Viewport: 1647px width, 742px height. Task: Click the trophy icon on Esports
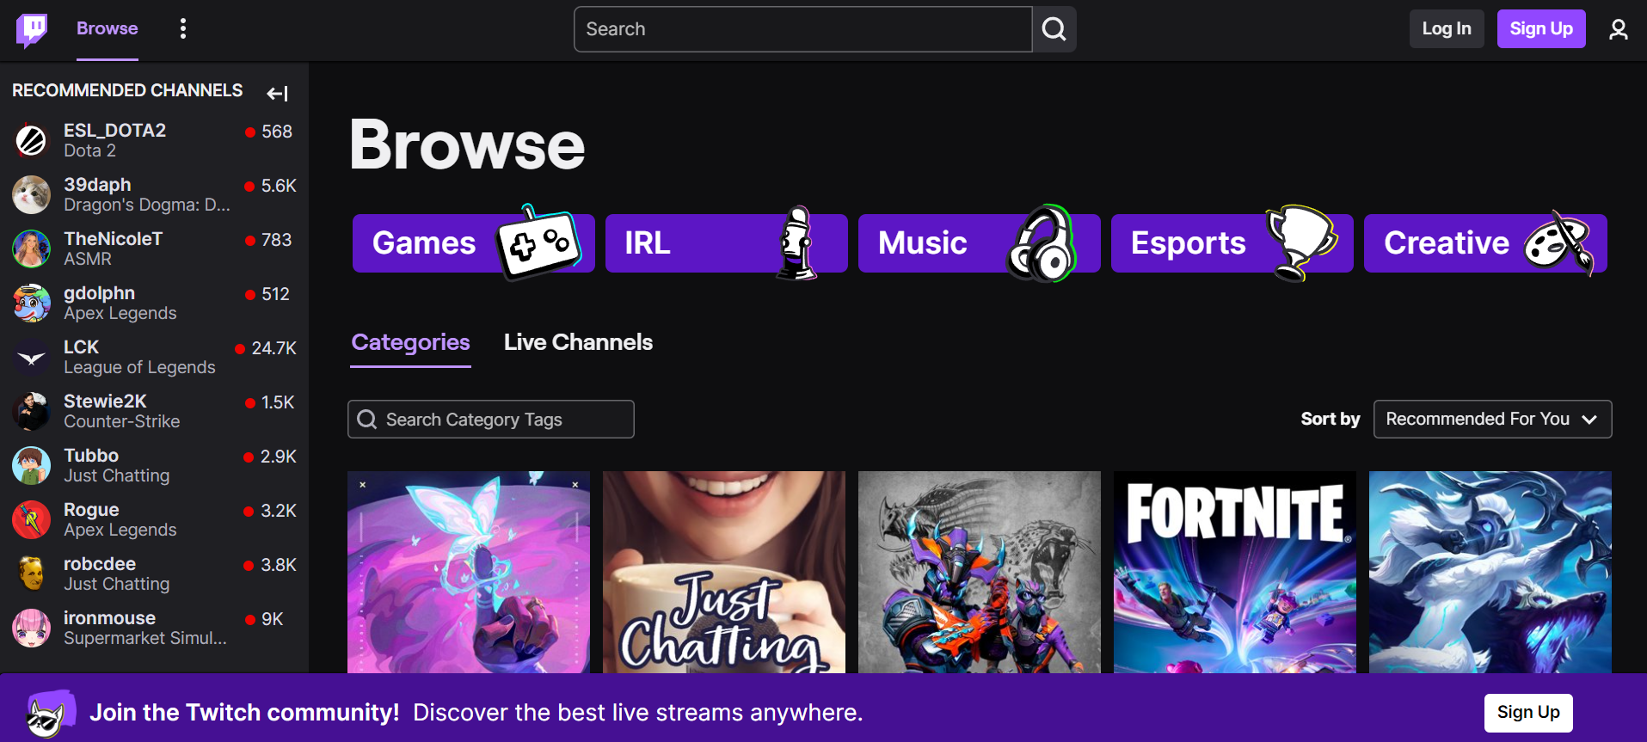(1300, 243)
